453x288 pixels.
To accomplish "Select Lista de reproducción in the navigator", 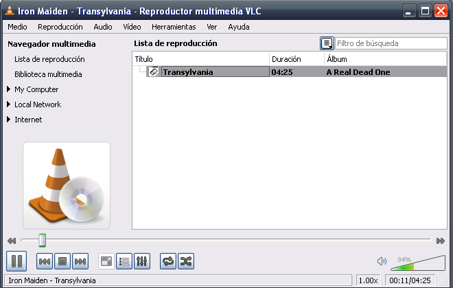I will (49, 59).
